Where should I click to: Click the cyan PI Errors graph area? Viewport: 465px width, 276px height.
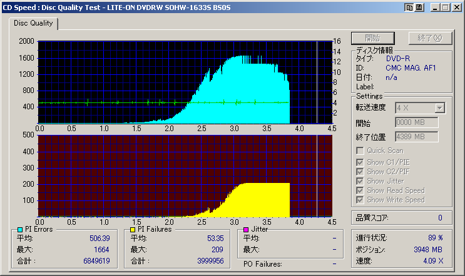point(185,82)
